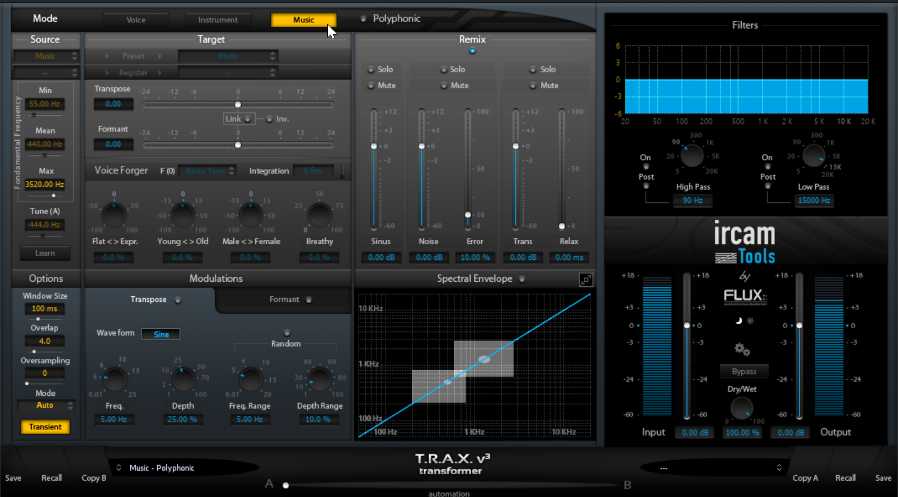Enable Random modulation LED
Screen dimensions: 898x497
(x=287, y=333)
